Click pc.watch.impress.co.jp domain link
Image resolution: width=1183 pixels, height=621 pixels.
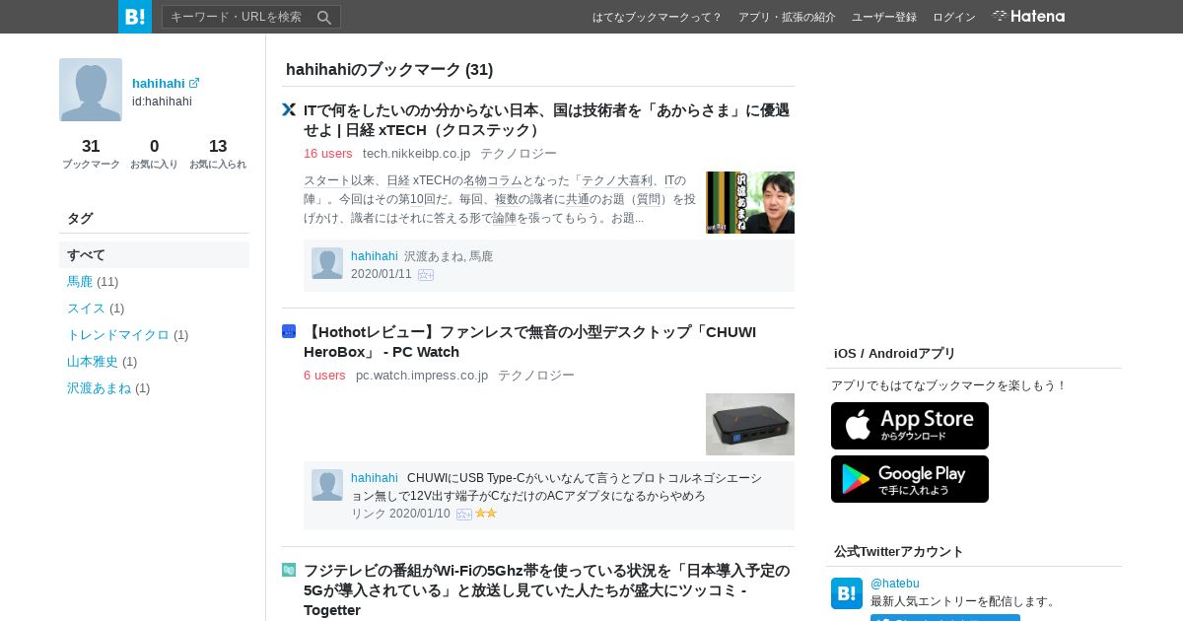(422, 375)
